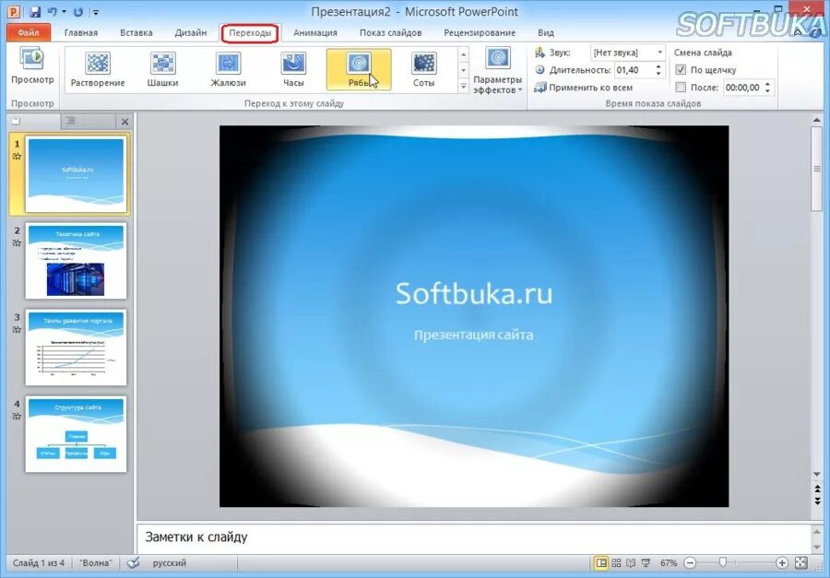Open the Показ слайдов tab
Viewport: 830px width, 578px height.
tap(391, 33)
